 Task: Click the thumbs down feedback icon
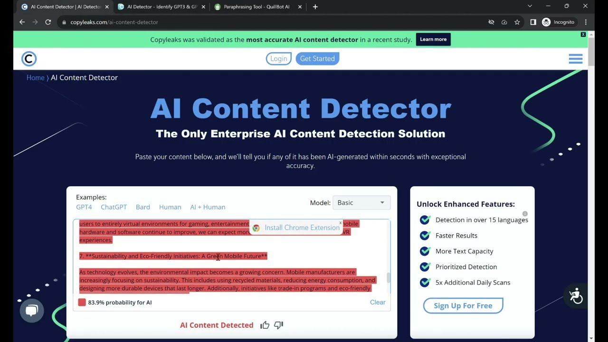[x=279, y=325]
